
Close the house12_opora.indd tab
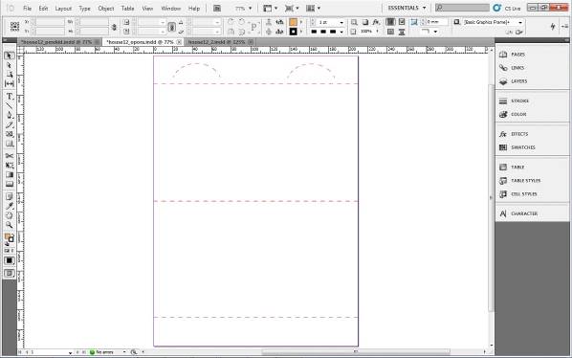[x=179, y=42]
